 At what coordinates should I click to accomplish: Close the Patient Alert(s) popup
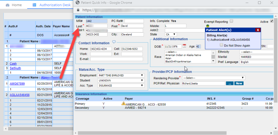click(258, 30)
